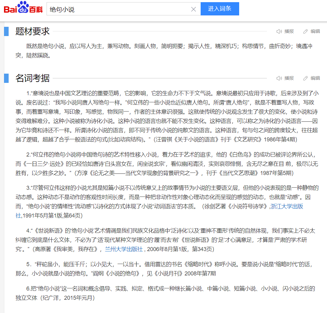Open the 兰州大学出版社 link
327x313 pixels.
click(124, 249)
